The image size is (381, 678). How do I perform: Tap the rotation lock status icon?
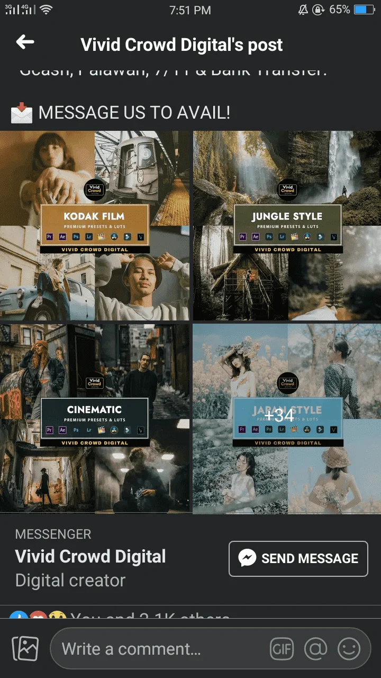point(318,10)
